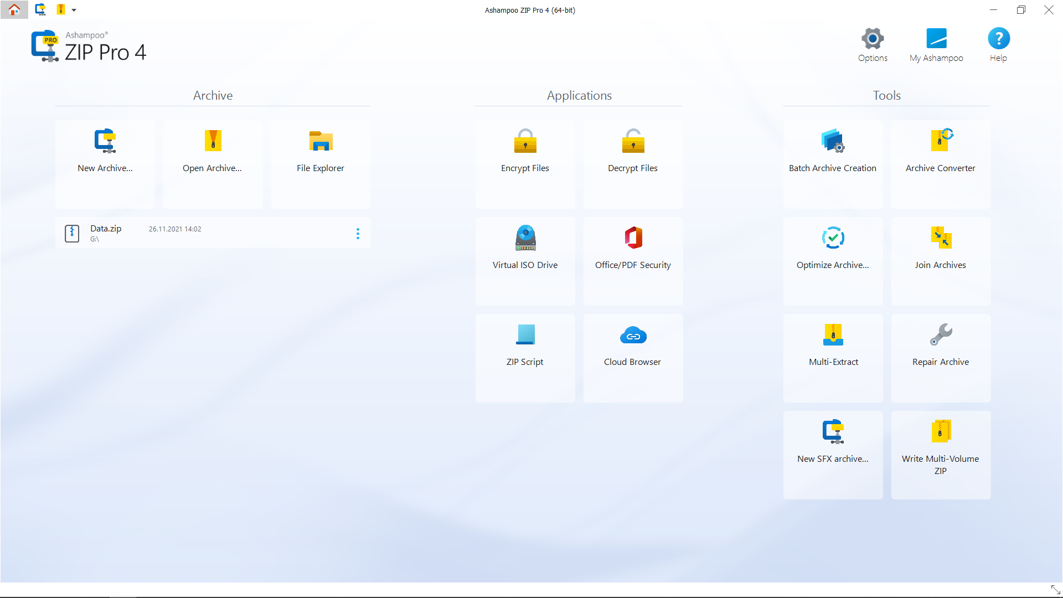Viewport: 1063px width, 598px height.
Task: Select the Home icon in the top toolbar
Action: click(x=14, y=9)
